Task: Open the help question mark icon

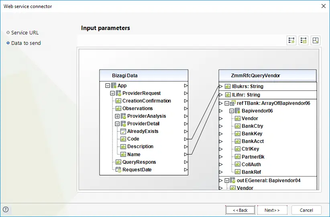Action: 6,209
